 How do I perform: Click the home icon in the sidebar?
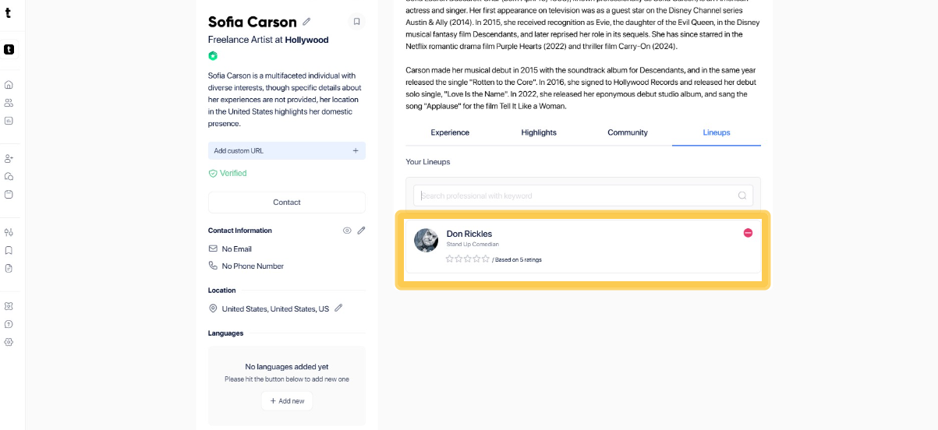point(9,85)
